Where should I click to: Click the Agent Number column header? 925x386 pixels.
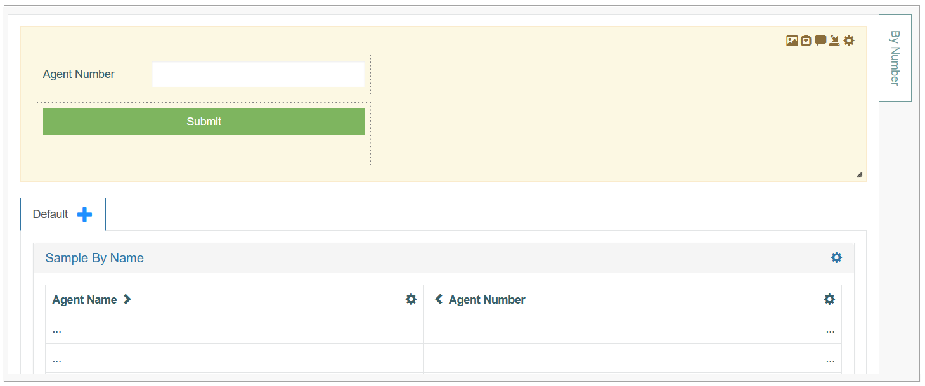487,300
